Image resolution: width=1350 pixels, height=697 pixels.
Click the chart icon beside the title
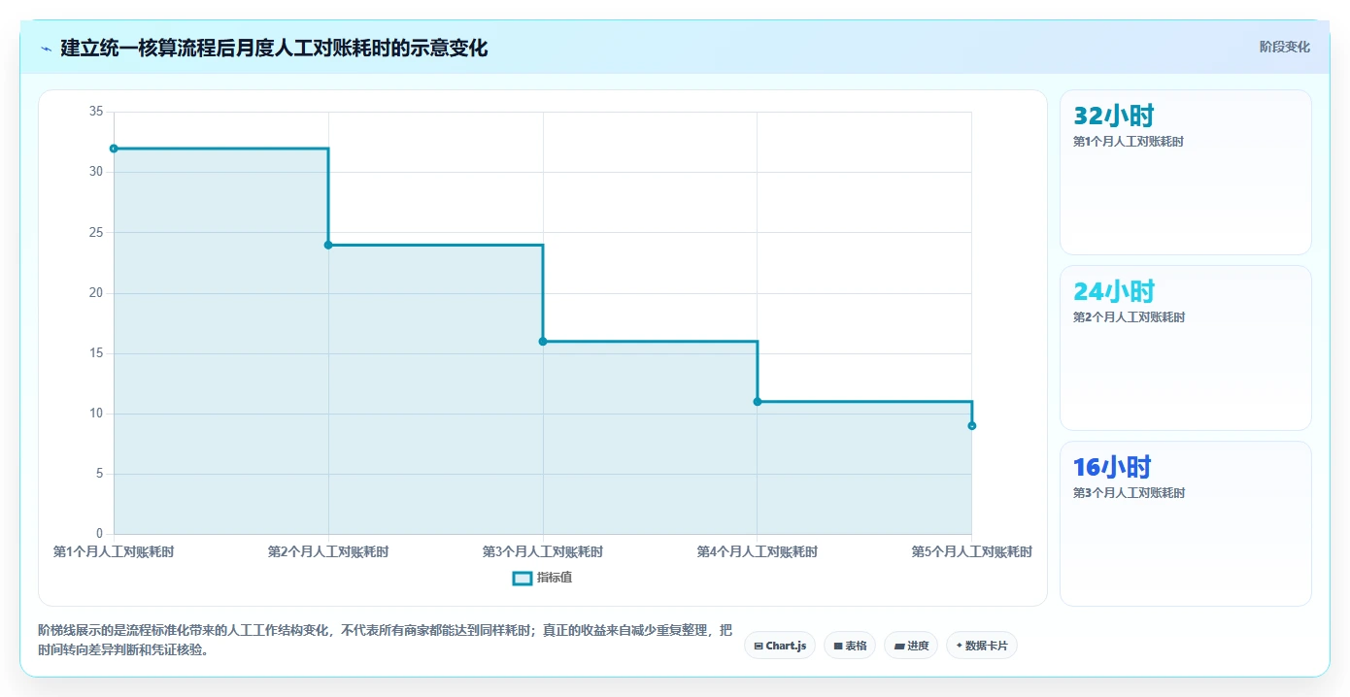tap(46, 49)
